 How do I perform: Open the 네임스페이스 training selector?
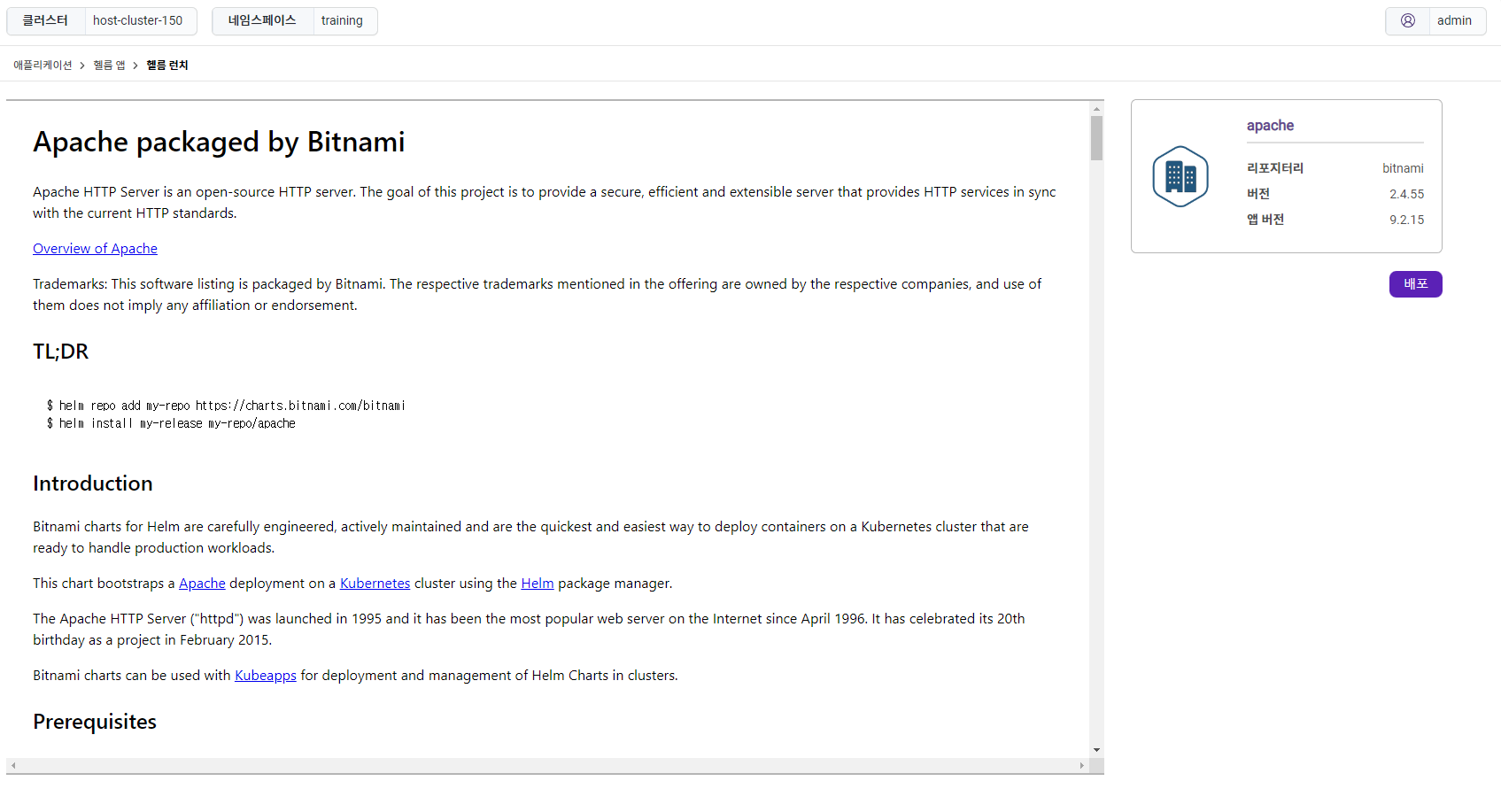[x=295, y=20]
